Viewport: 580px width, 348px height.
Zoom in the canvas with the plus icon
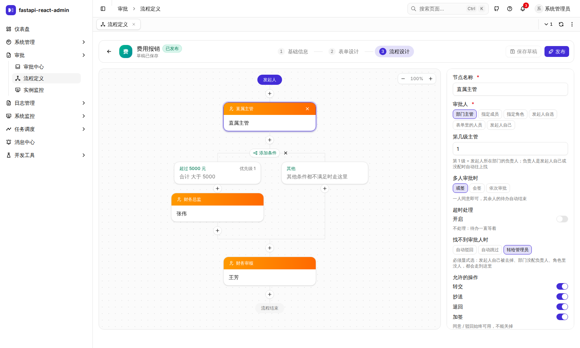tap(431, 79)
